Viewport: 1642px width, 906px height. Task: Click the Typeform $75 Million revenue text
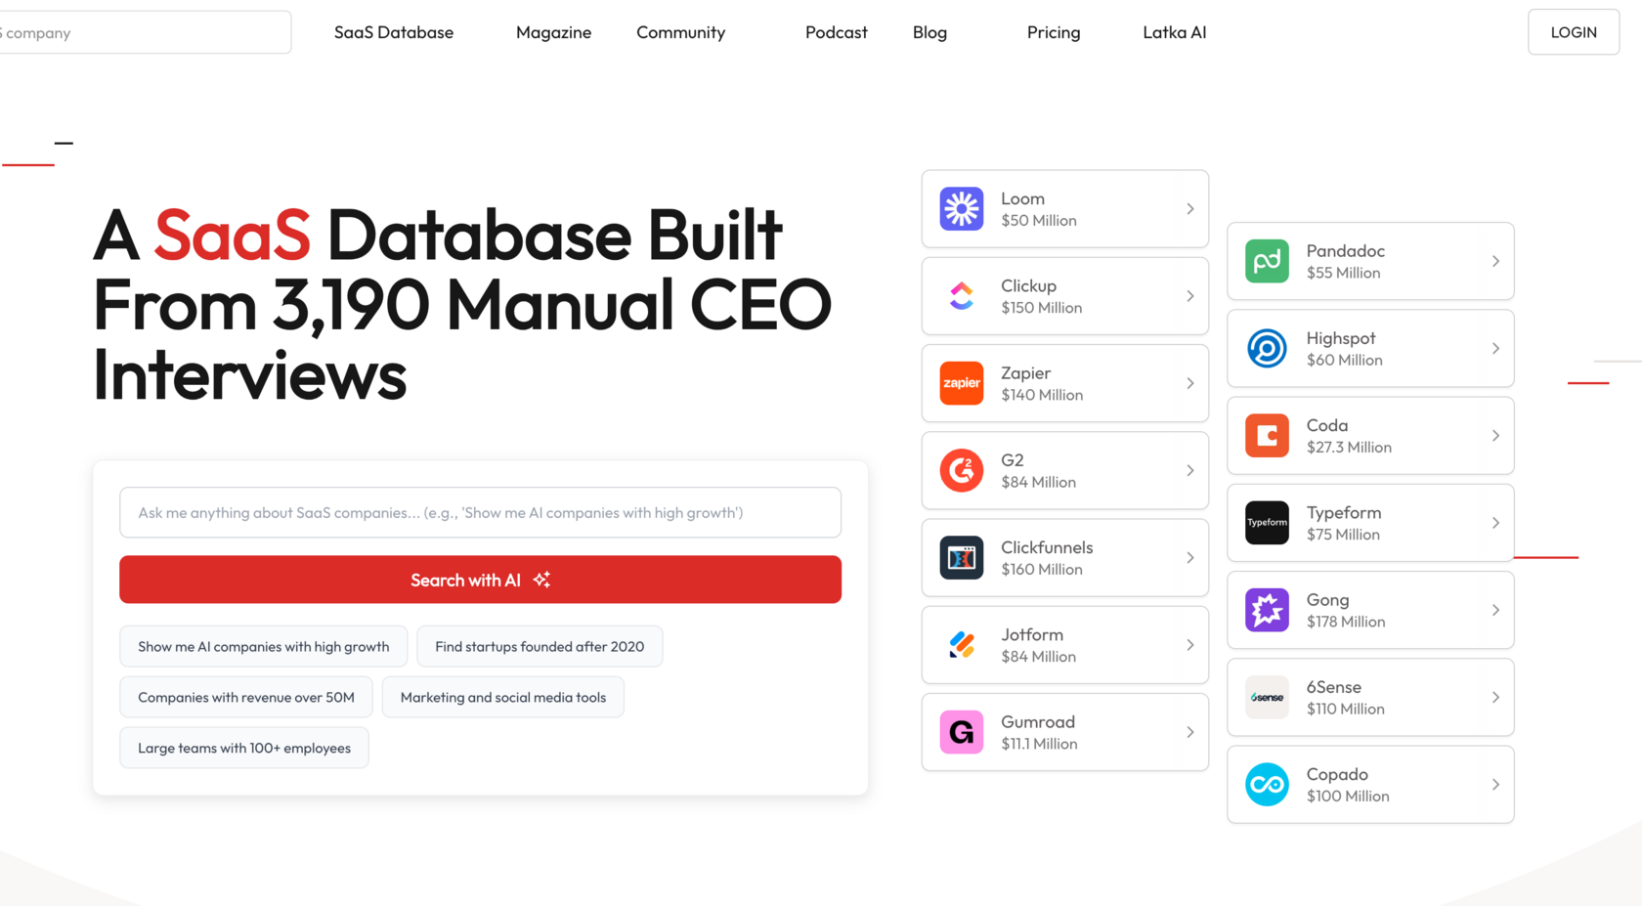tap(1343, 535)
